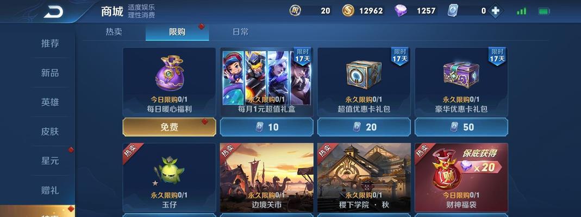Purchase deluxe pack for 50 coupons
581x217 pixels.
461,127
